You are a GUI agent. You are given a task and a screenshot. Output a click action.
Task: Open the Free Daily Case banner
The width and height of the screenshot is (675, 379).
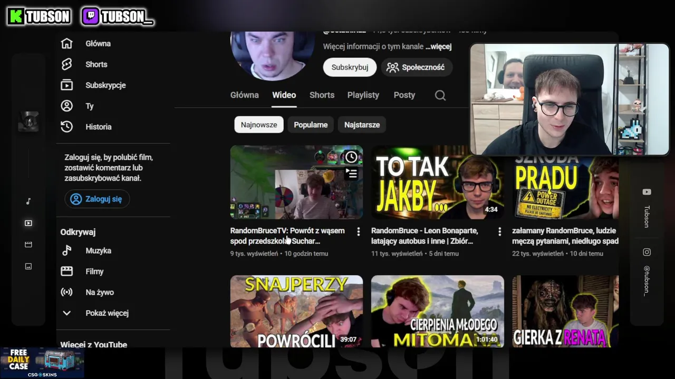pos(42,363)
